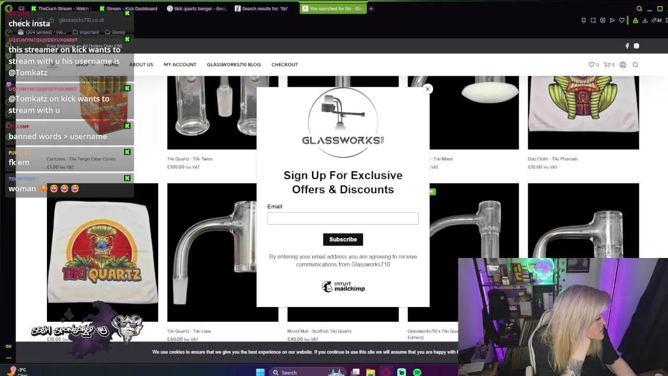668x376 pixels.
Task: Open the Facebook social icon
Action: (627, 46)
